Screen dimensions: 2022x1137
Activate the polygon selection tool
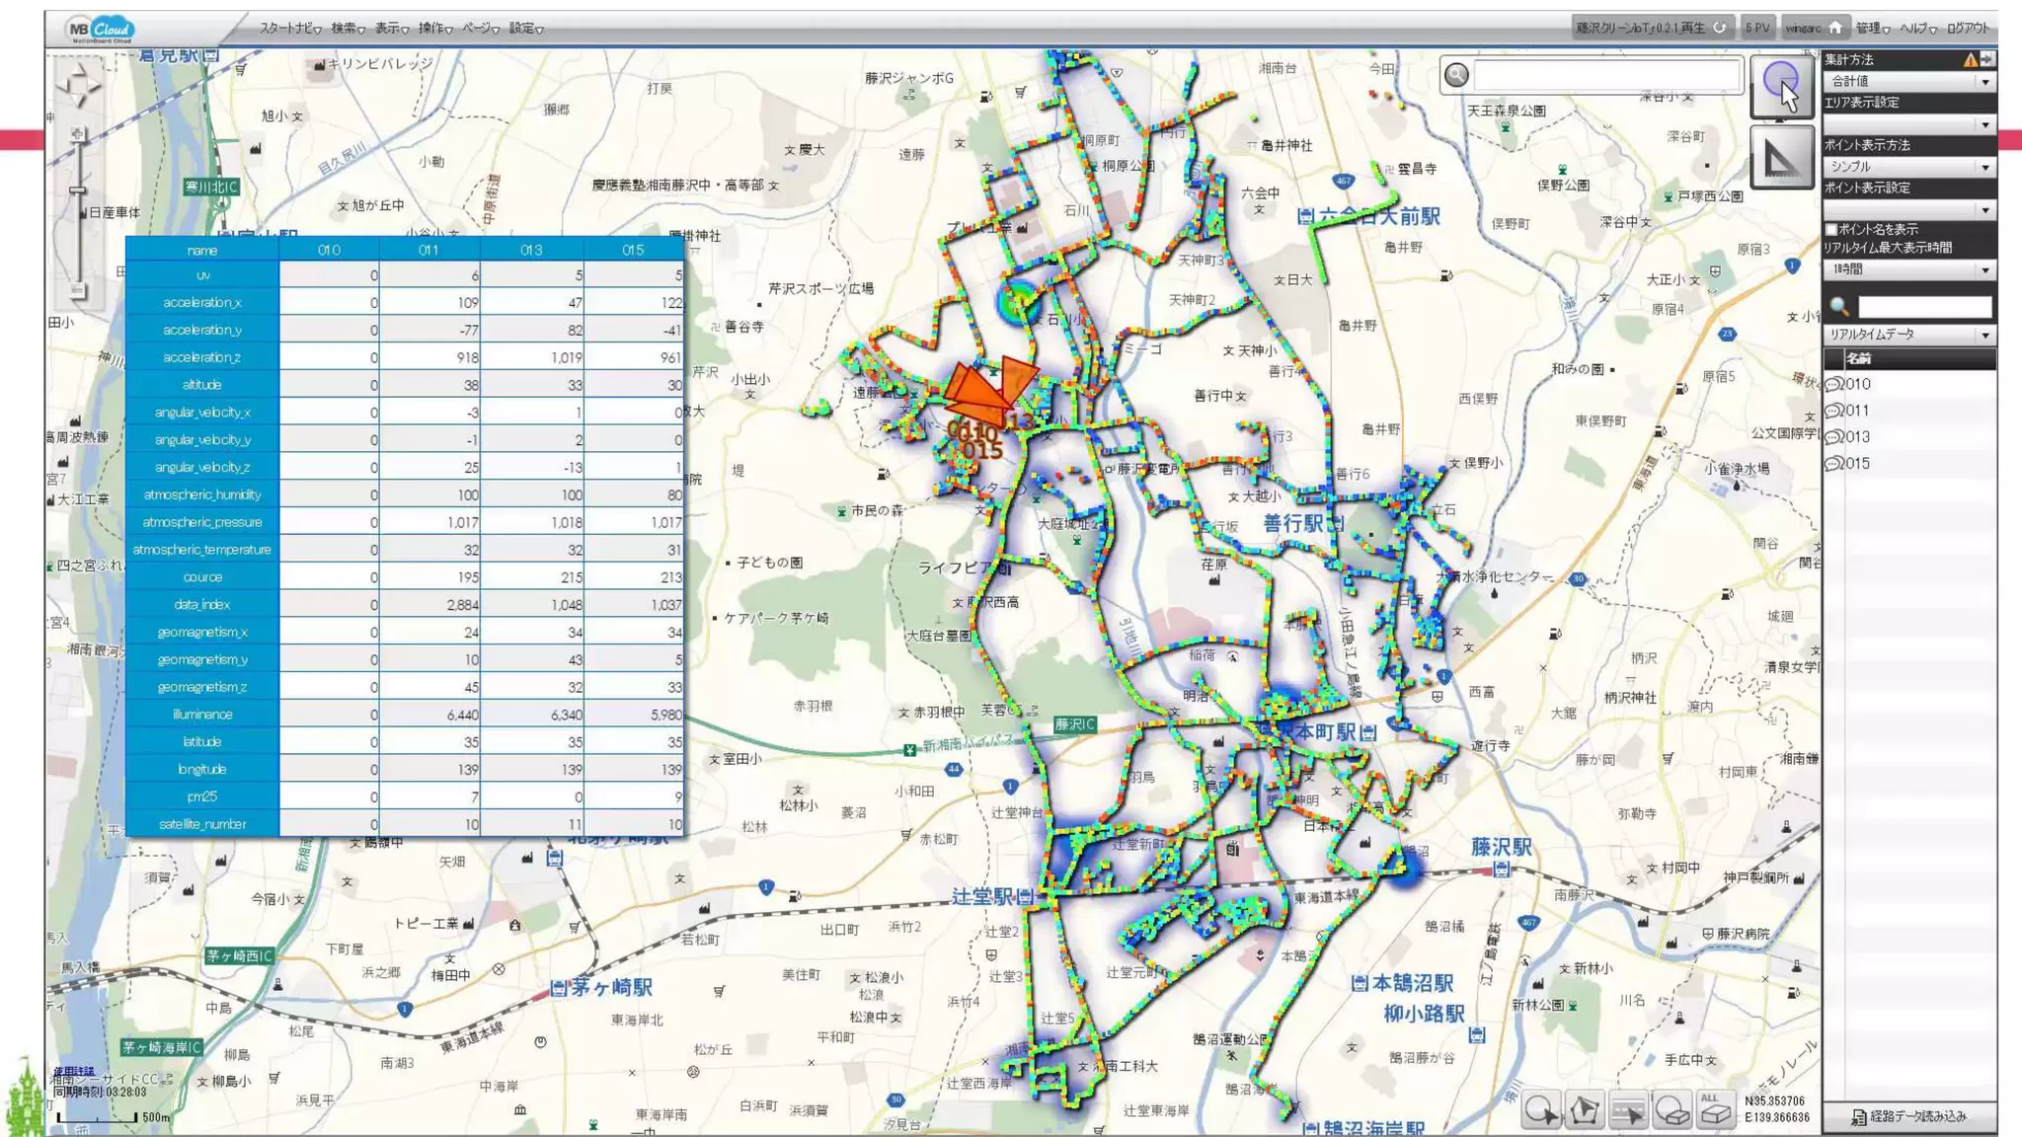(x=1585, y=1110)
